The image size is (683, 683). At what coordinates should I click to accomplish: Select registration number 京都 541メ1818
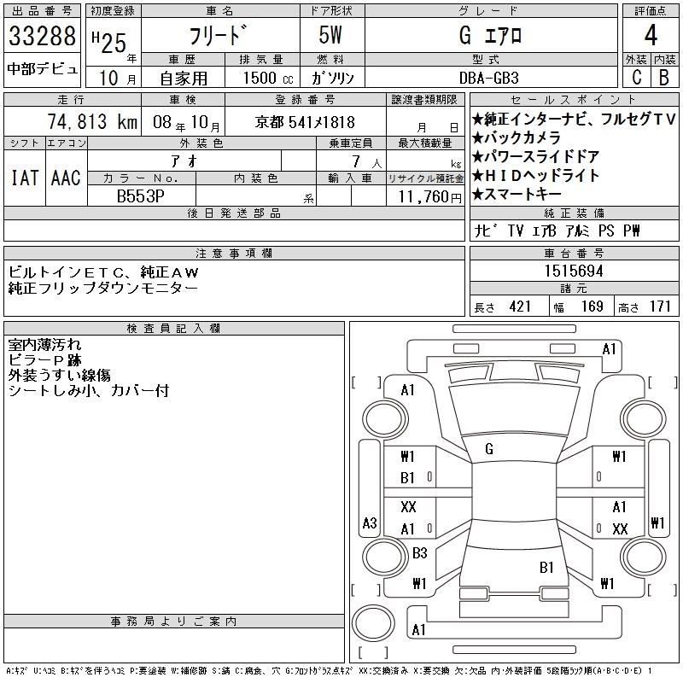pos(305,122)
